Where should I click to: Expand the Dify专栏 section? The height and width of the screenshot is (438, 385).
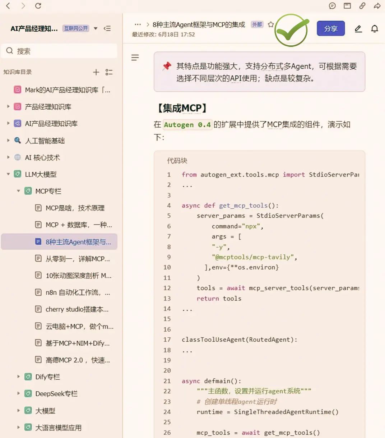click(18, 377)
